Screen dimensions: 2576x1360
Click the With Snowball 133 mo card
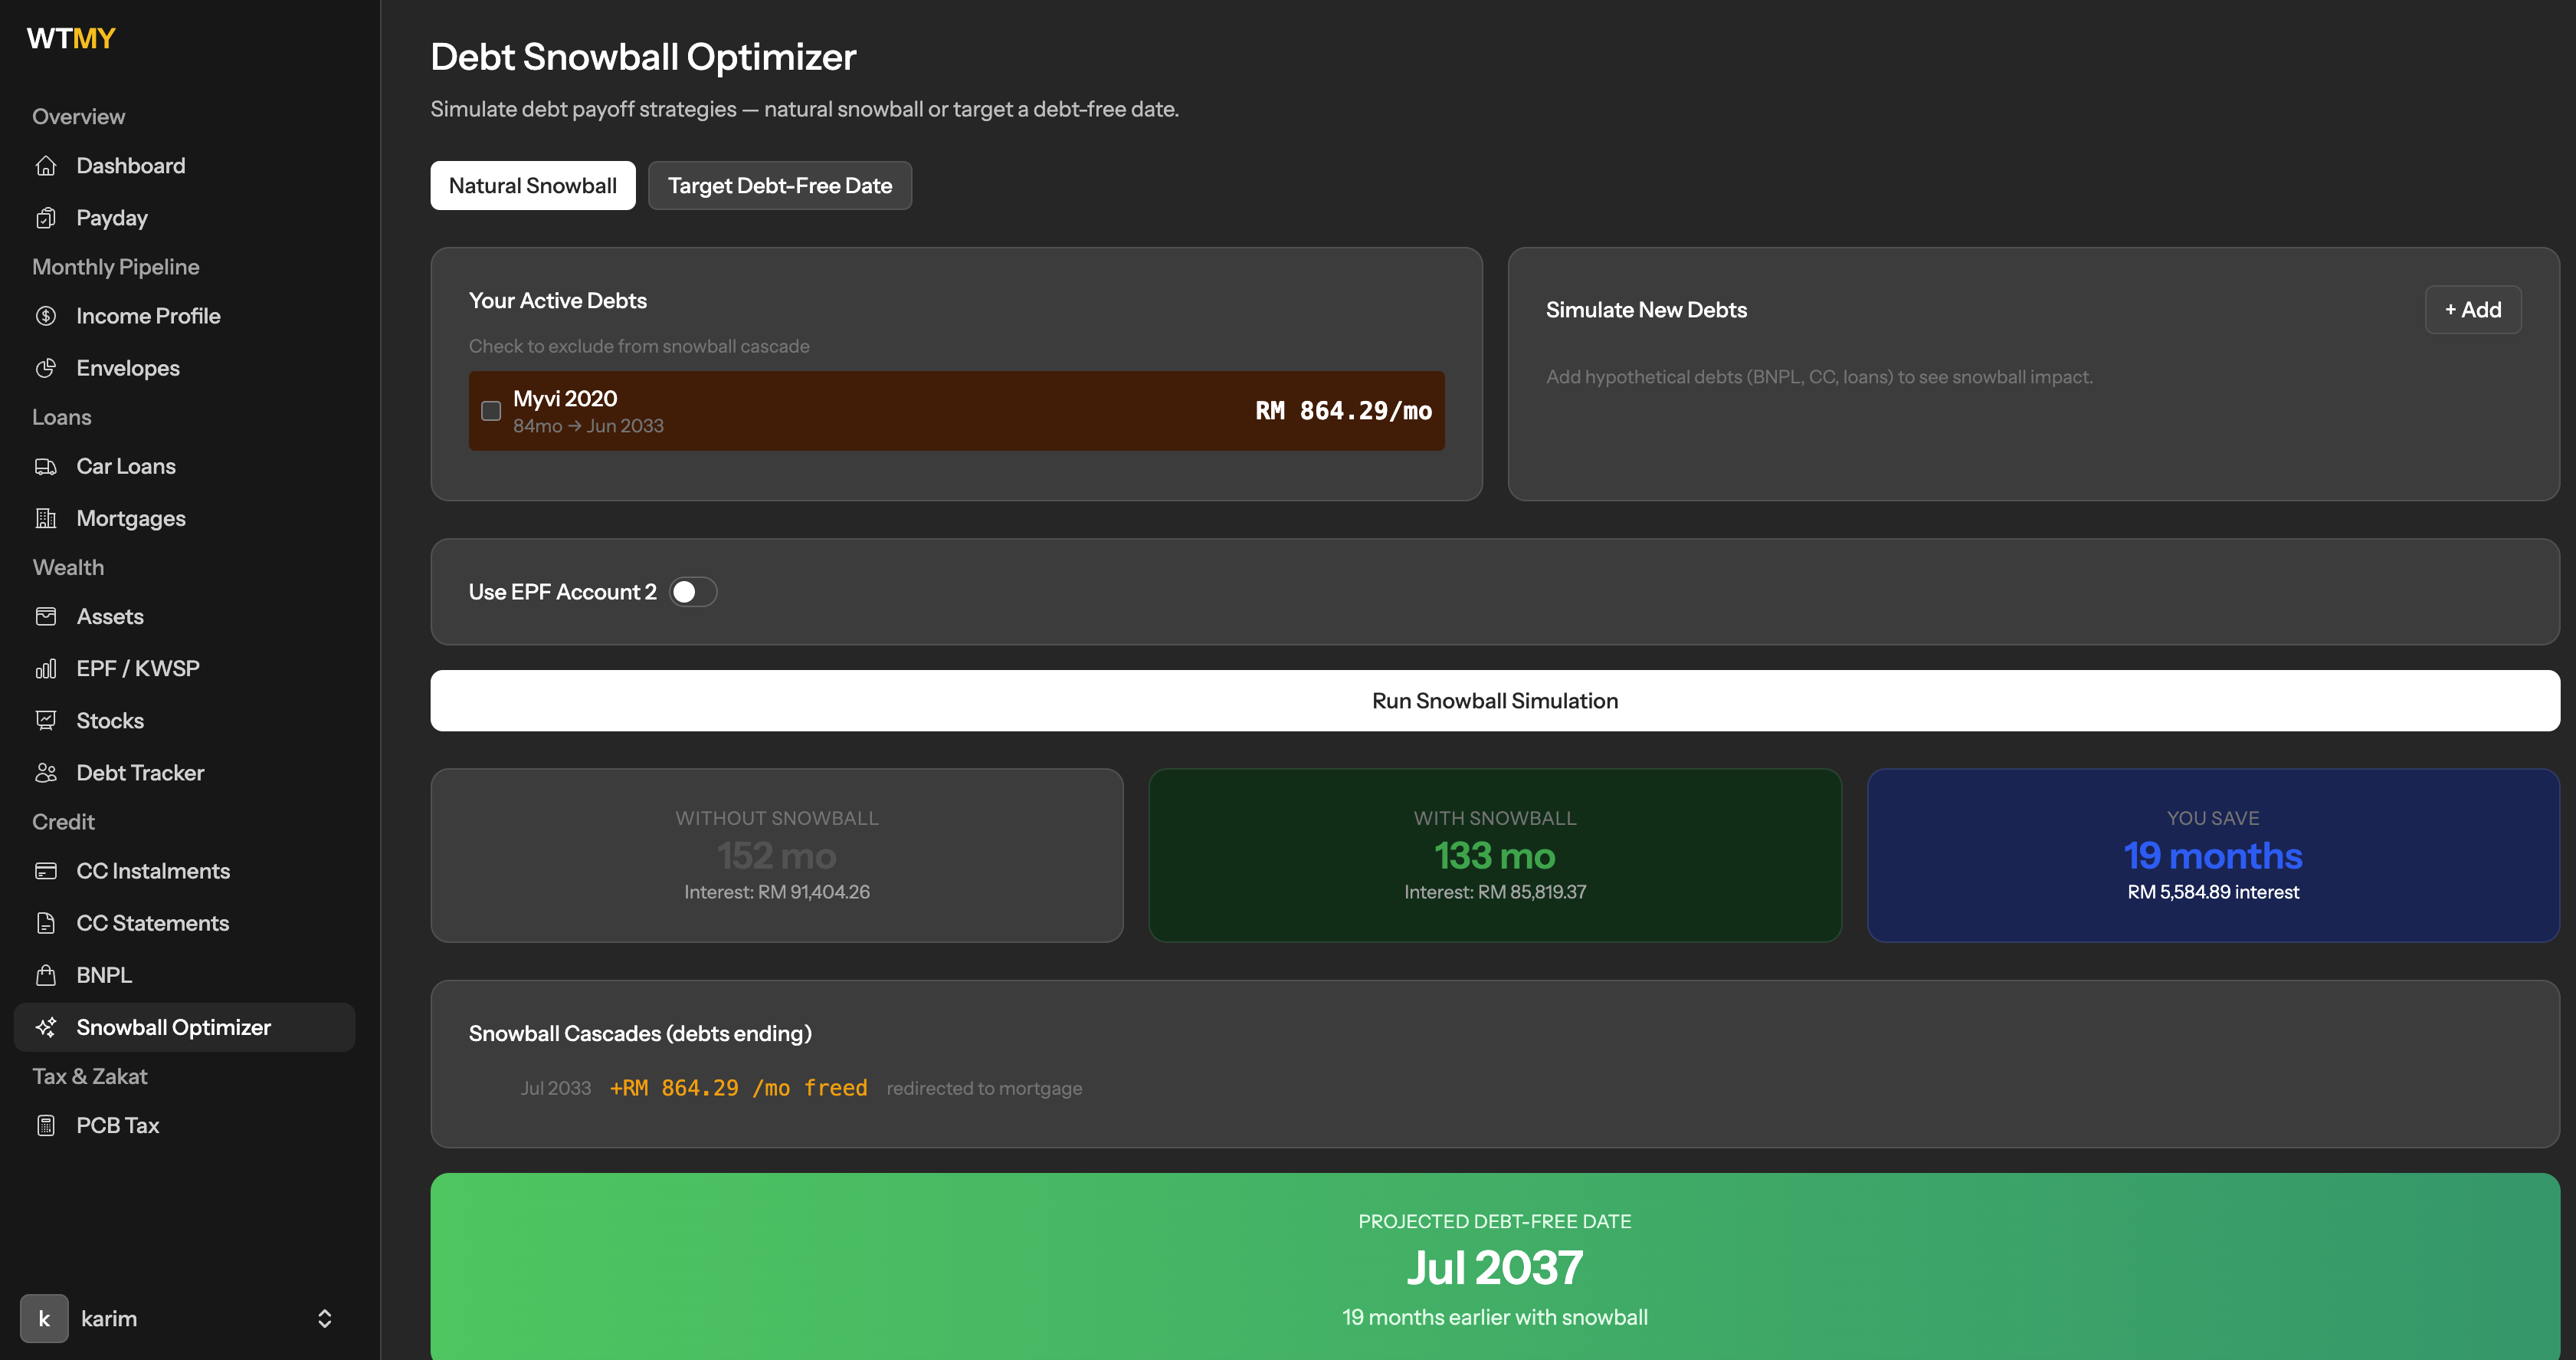[1495, 856]
